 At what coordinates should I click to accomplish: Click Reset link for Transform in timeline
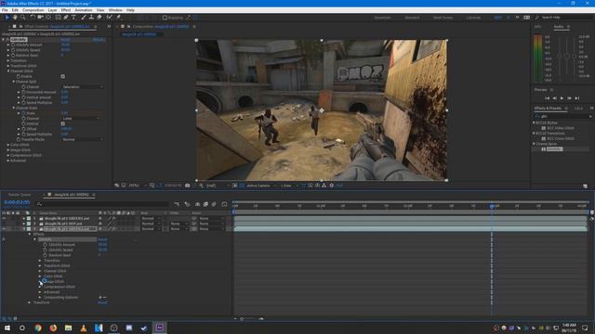pos(102,302)
